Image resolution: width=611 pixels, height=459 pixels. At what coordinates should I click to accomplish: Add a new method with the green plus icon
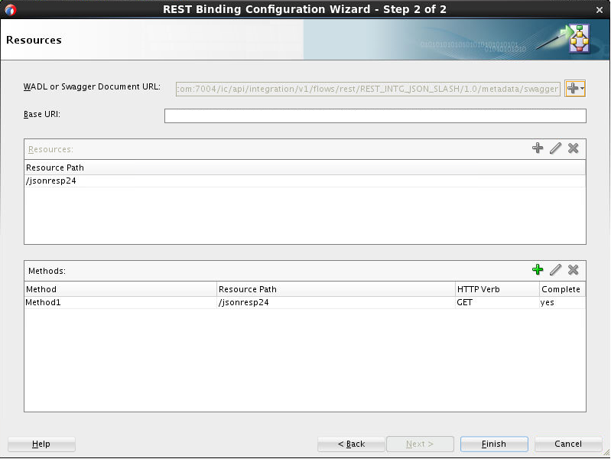[538, 270]
